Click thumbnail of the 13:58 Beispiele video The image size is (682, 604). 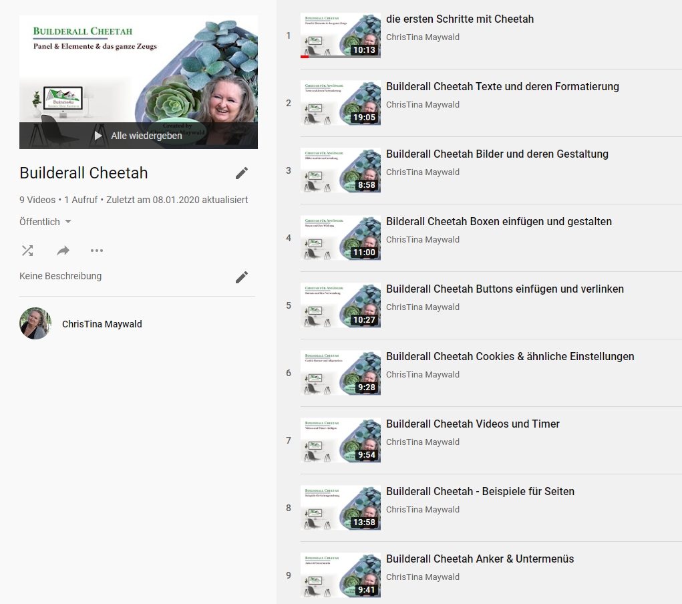coord(341,508)
